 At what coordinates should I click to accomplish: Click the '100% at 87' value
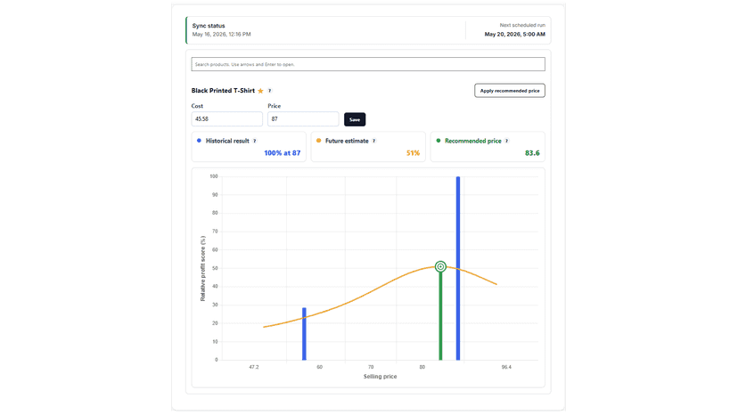point(282,153)
